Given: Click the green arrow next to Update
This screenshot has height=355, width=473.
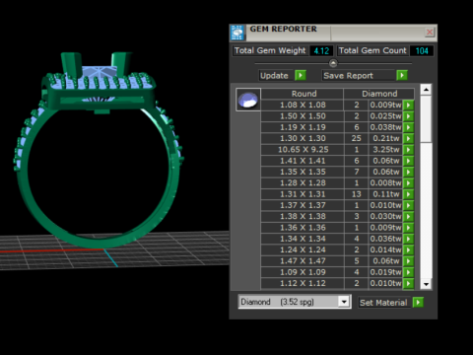Looking at the screenshot, I should (x=301, y=75).
